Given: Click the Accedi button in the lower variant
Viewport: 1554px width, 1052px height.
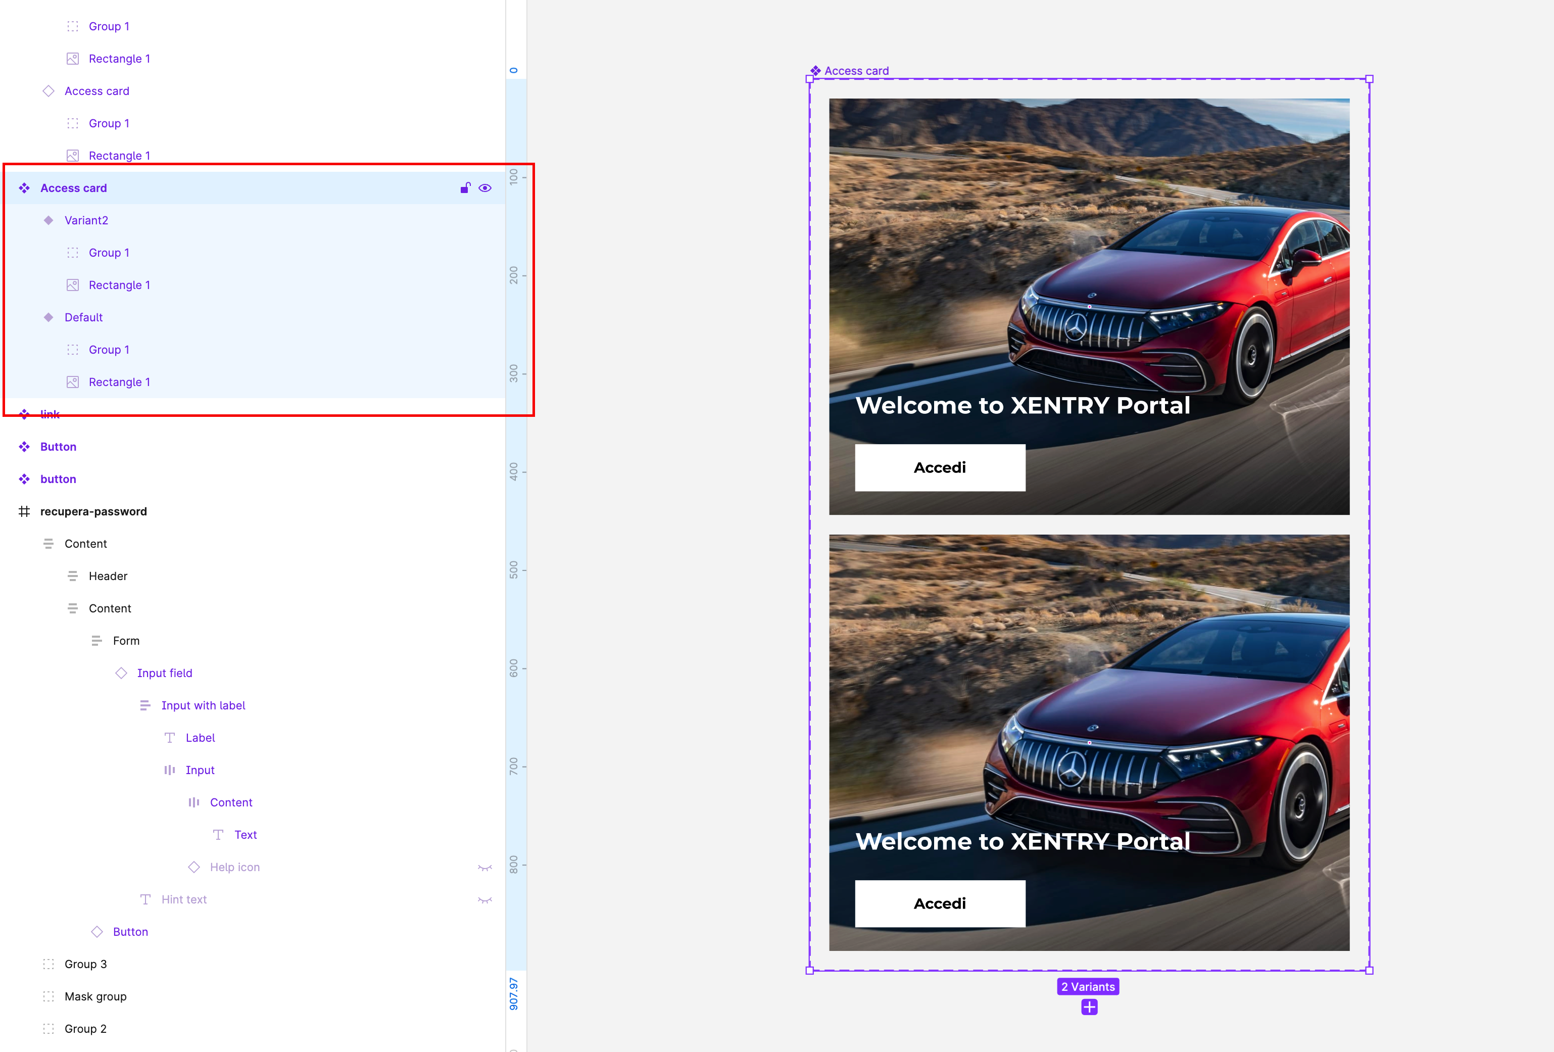Looking at the screenshot, I should [x=940, y=903].
